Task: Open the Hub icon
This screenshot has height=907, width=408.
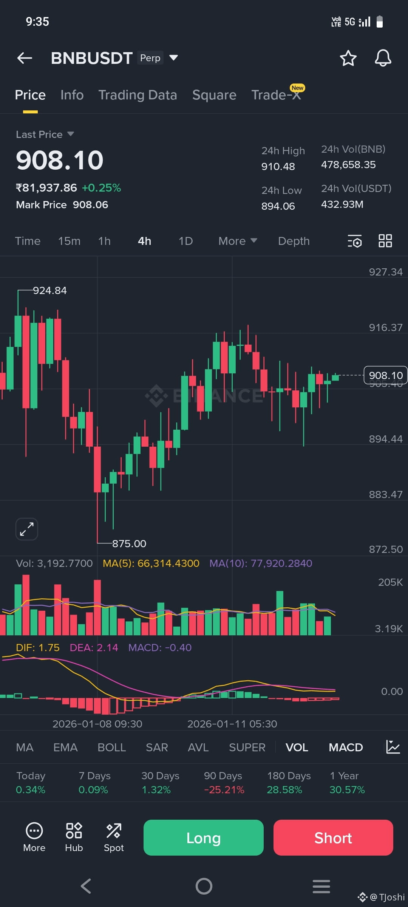Action: (x=74, y=837)
